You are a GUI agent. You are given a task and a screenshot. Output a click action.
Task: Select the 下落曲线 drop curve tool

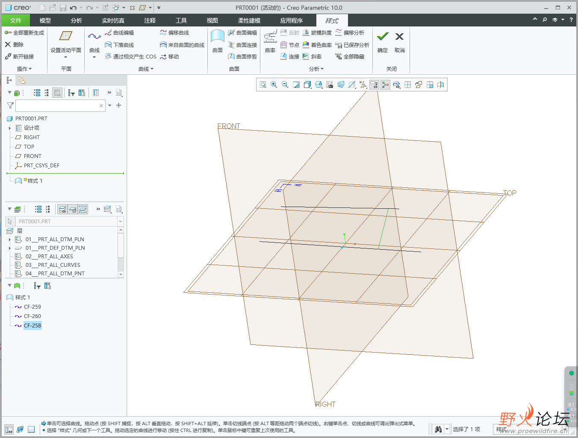point(119,45)
